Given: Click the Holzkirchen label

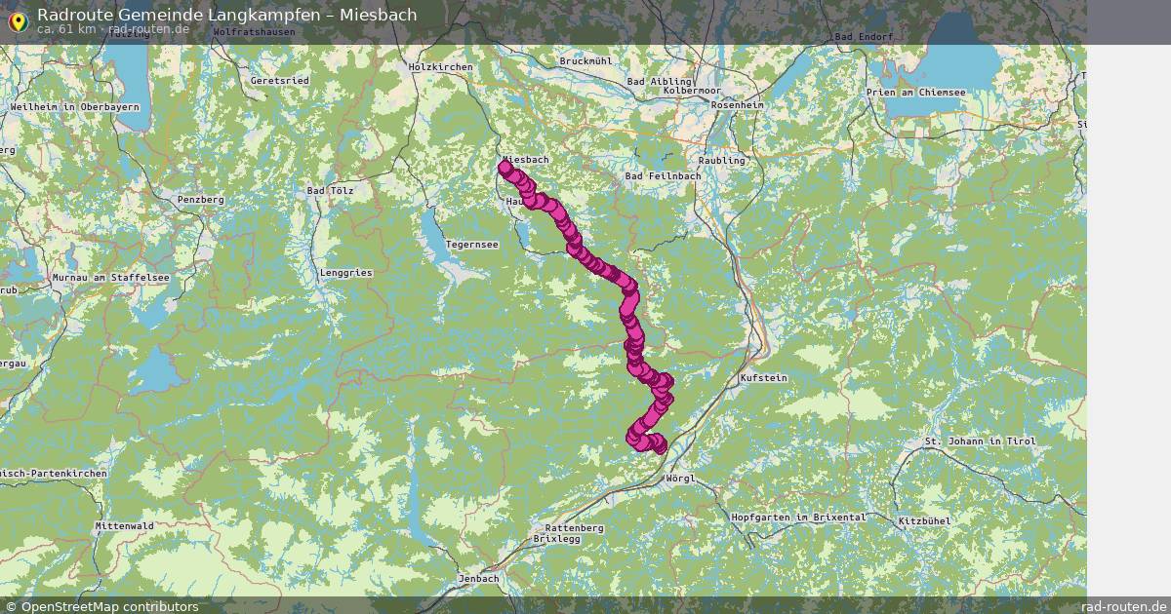Looking at the screenshot, I should (441, 67).
